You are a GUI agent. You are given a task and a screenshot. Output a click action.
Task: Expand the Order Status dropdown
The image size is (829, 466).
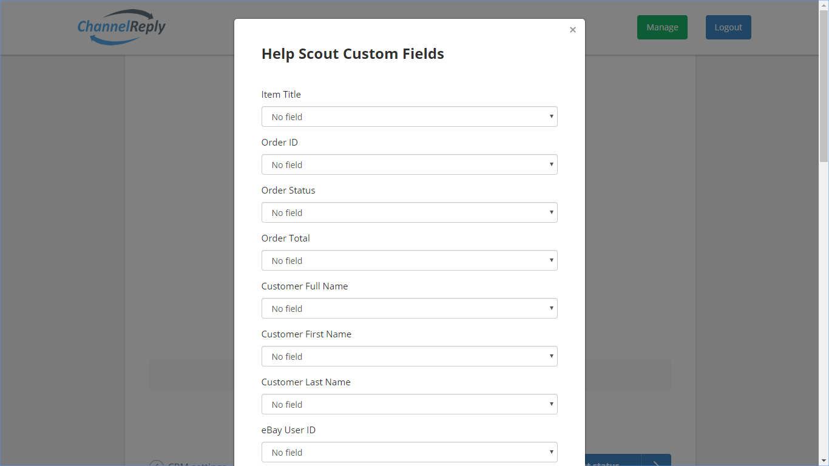[410, 212]
